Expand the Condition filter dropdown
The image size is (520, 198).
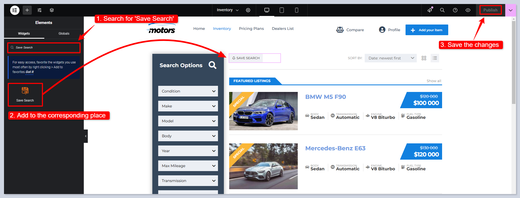click(188, 91)
